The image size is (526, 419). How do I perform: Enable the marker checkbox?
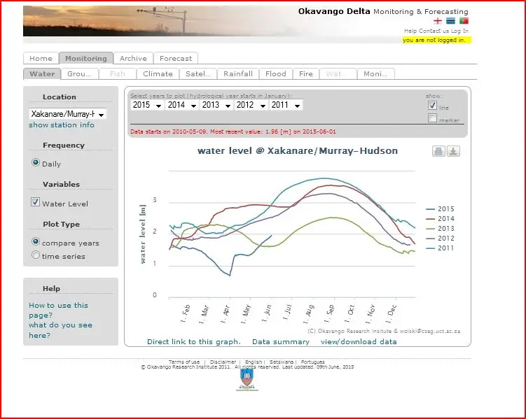432,118
